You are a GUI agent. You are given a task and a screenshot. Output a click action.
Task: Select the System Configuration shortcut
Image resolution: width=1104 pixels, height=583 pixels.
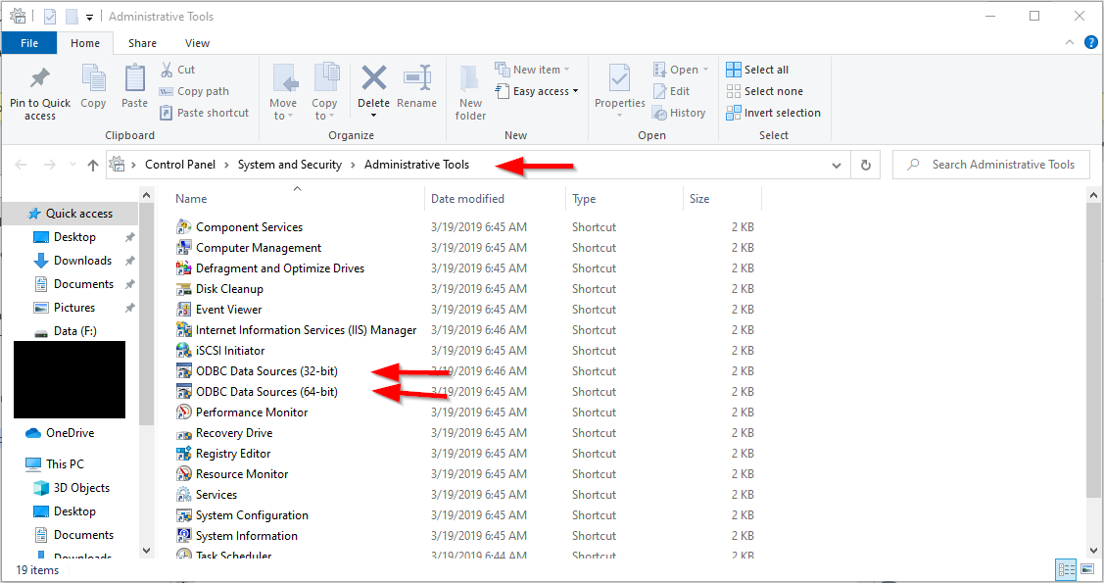[243, 515]
